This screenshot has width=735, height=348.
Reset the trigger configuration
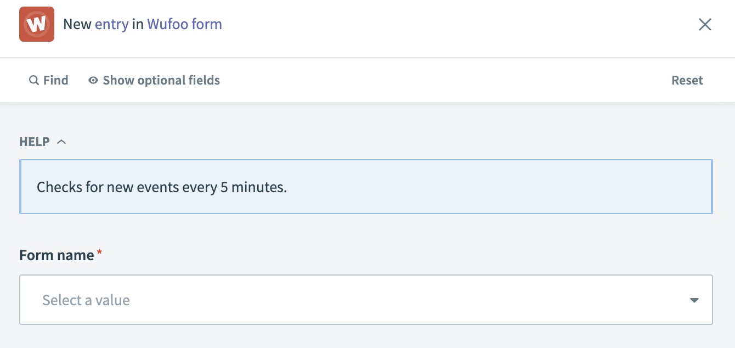point(687,80)
